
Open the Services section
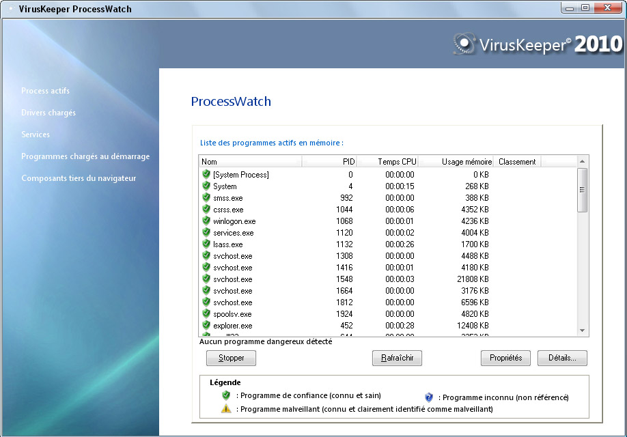[36, 135]
